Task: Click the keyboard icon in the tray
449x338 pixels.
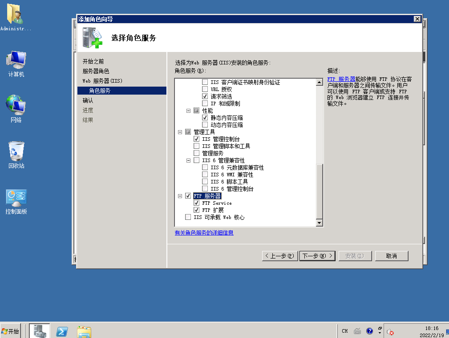Action: pos(357,331)
